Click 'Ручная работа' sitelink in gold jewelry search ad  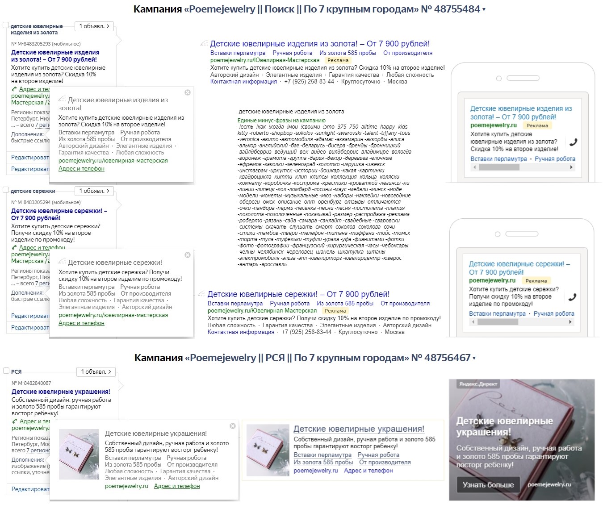[293, 53]
